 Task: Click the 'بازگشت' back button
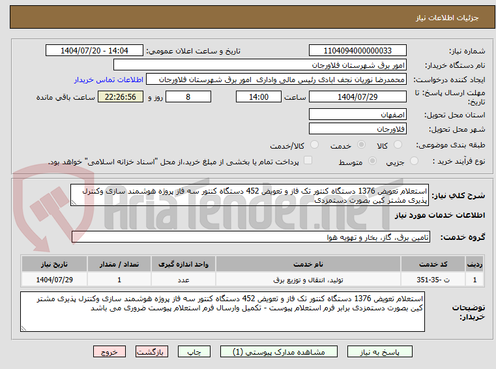tap(151, 351)
